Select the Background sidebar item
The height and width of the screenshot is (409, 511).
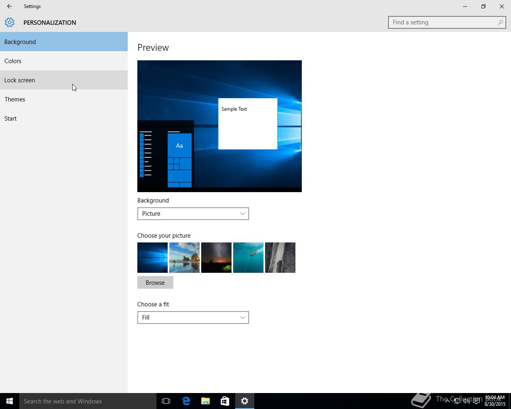(64, 42)
